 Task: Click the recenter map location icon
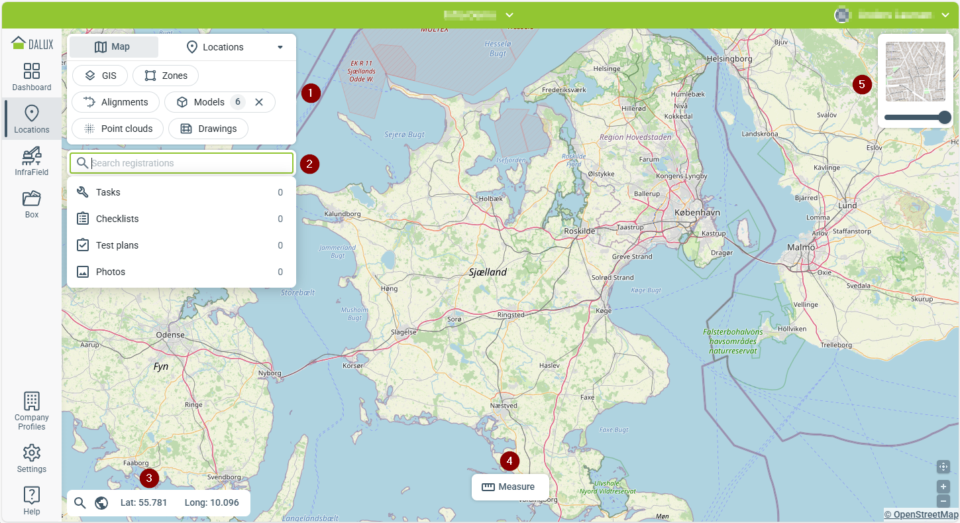pyautogui.click(x=943, y=467)
